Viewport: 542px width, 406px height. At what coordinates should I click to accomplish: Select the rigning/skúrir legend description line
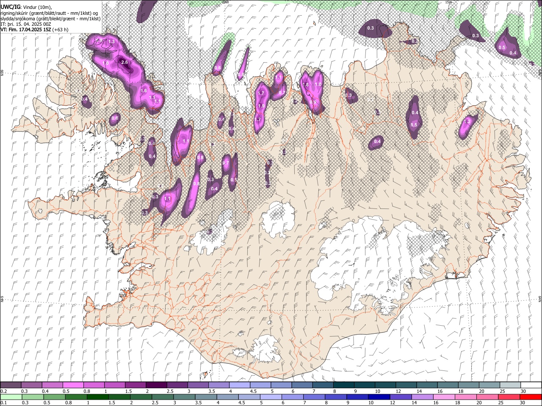point(50,13)
